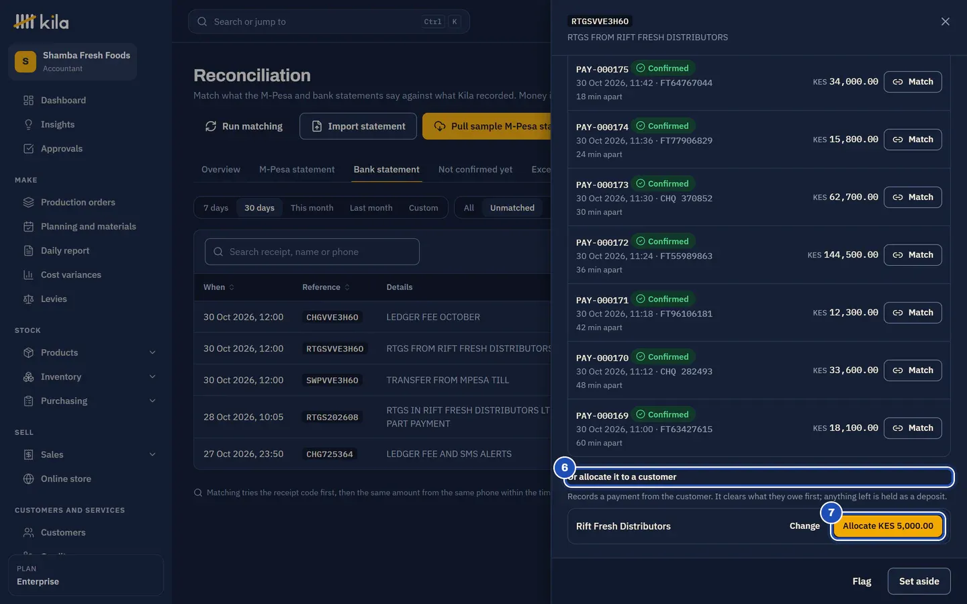This screenshot has height=604, width=967.
Task: Select Last month range filter
Action: point(371,208)
